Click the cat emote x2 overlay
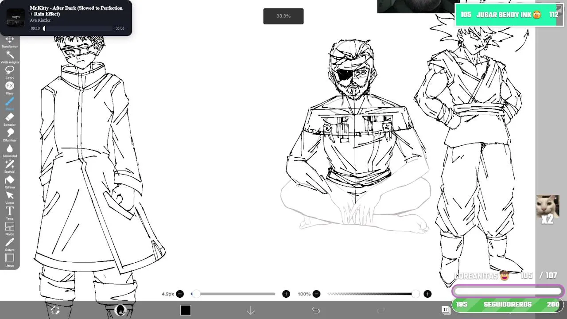Screen dimensions: 567x319 548,209
